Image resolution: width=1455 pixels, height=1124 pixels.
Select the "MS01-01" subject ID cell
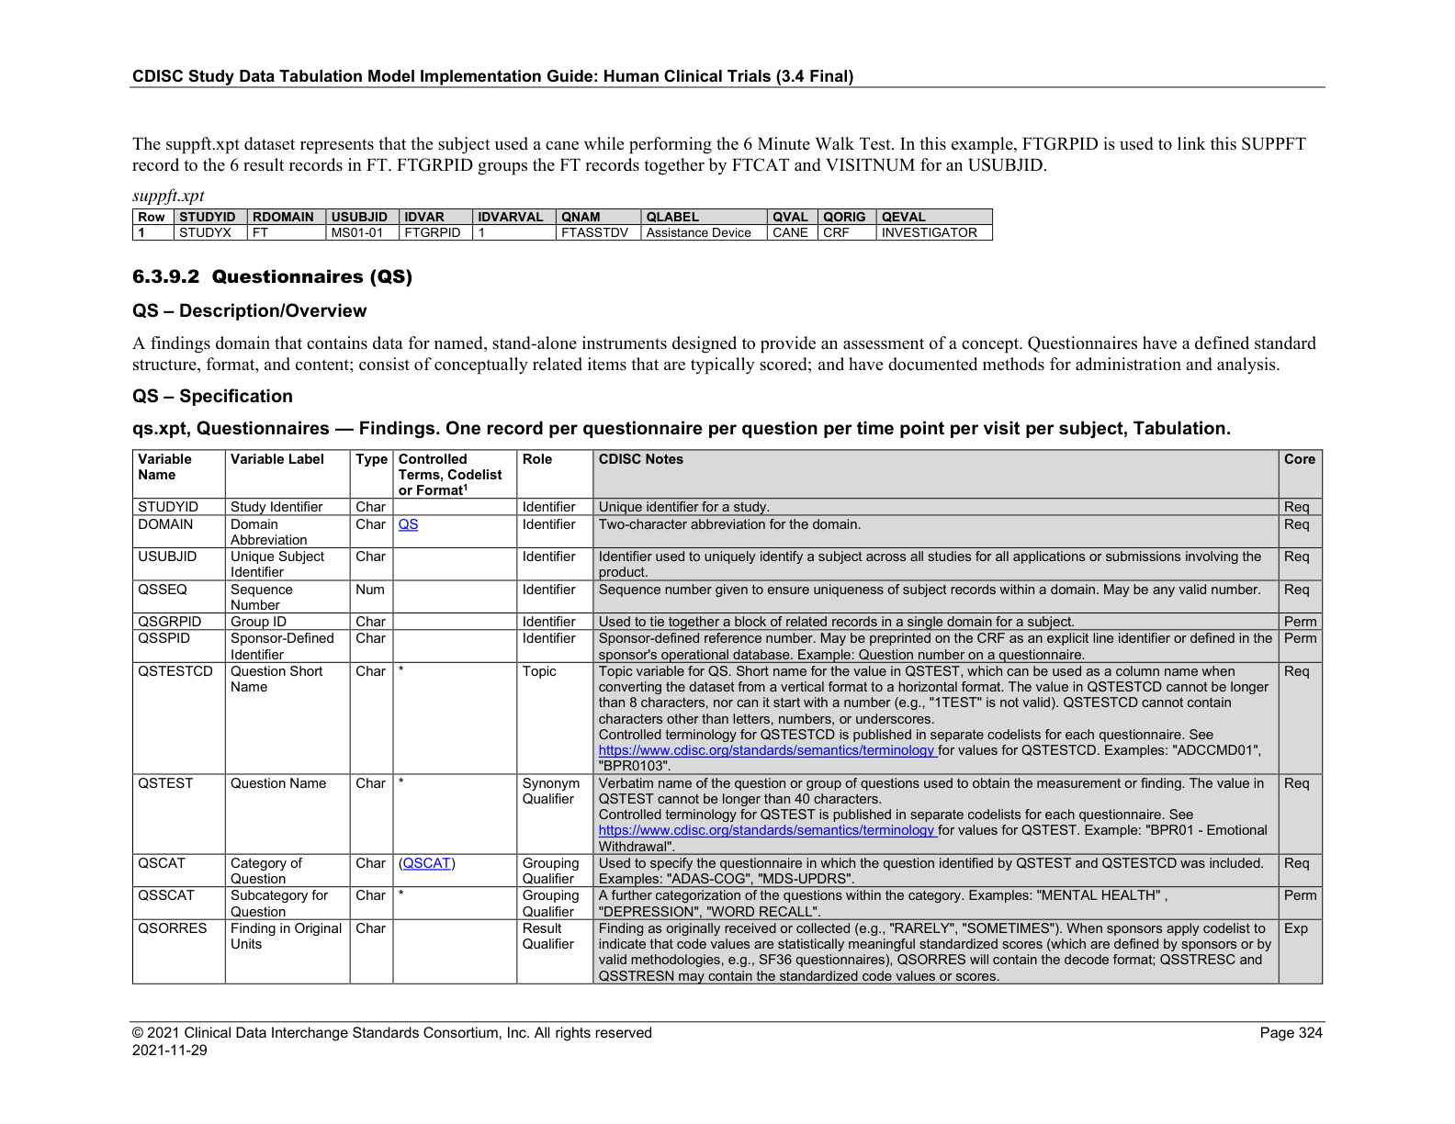[x=362, y=233]
